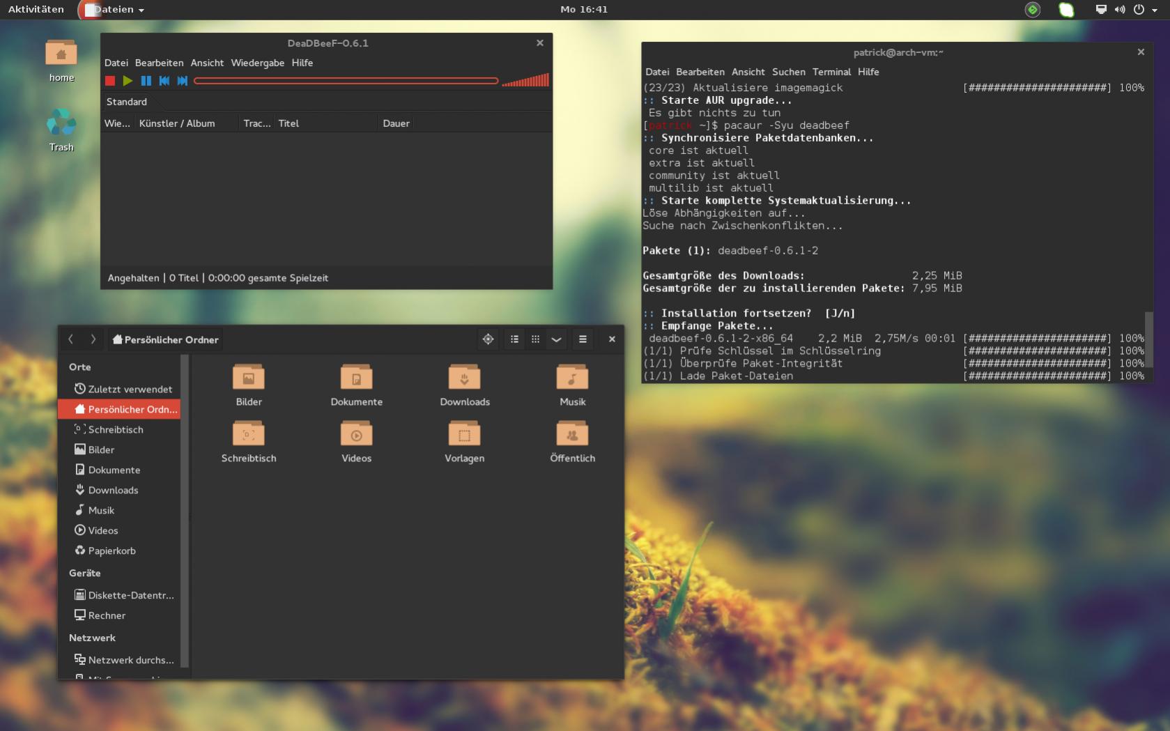Open Schreibtisch from the sidebar
The width and height of the screenshot is (1170, 731).
(119, 429)
